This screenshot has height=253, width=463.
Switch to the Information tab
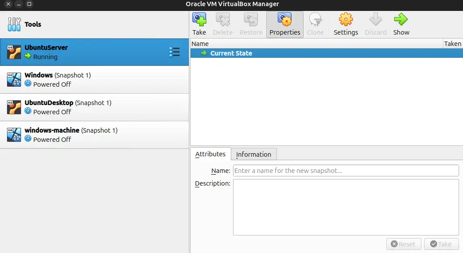pyautogui.click(x=254, y=154)
